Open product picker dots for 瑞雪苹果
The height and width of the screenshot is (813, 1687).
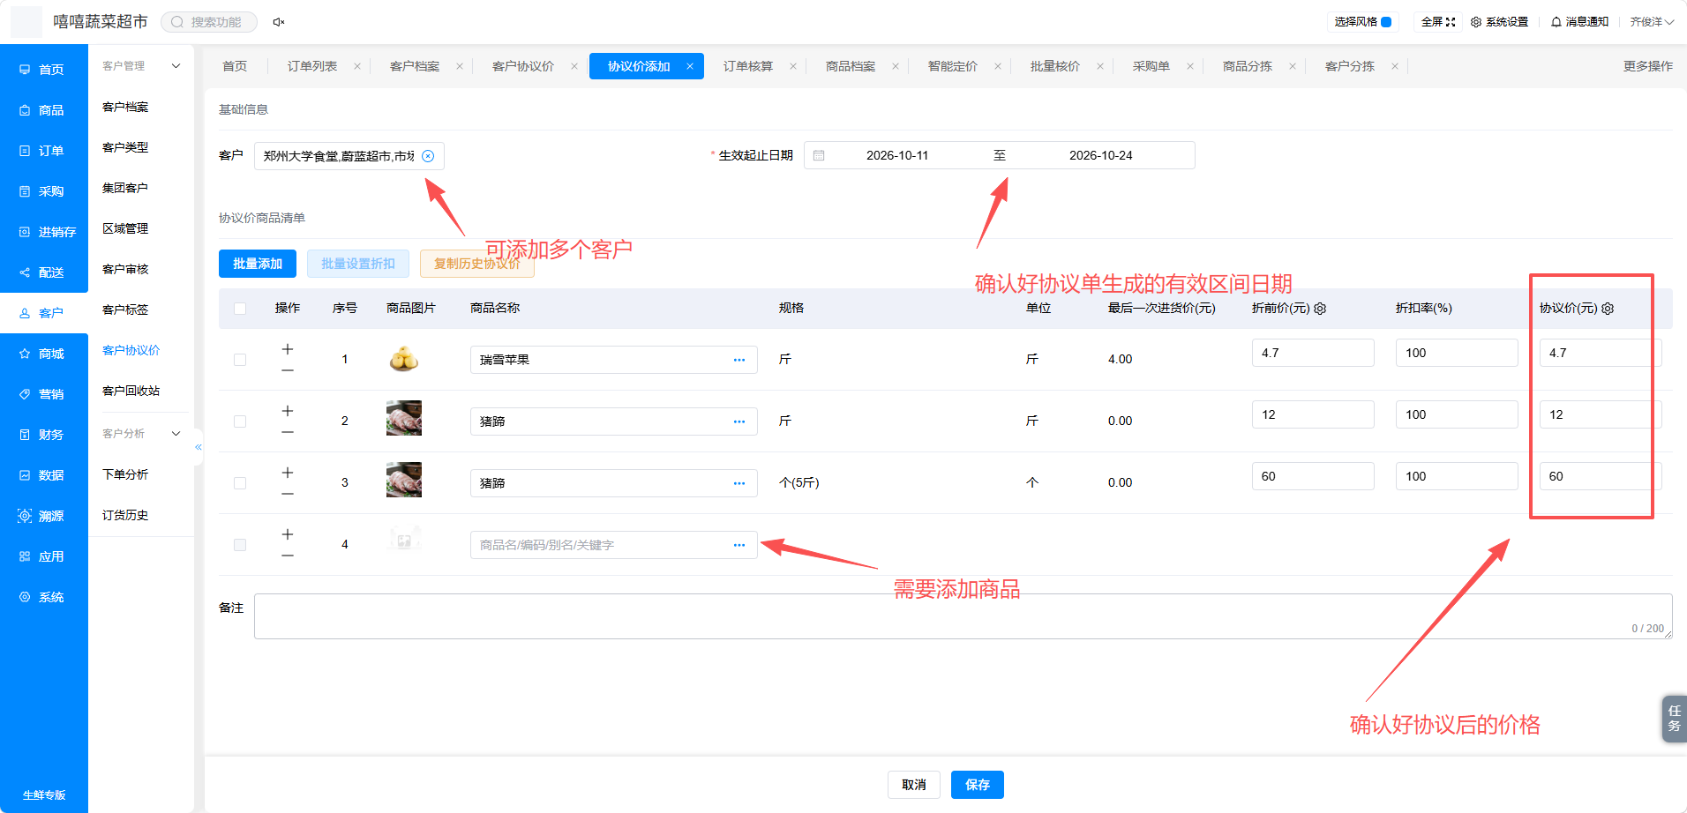(739, 360)
